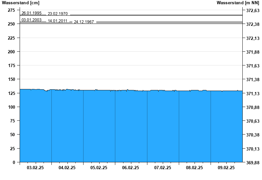This screenshot has height=180, width=262.
Task: Select the 125 cm tick label
Action: 11,94
